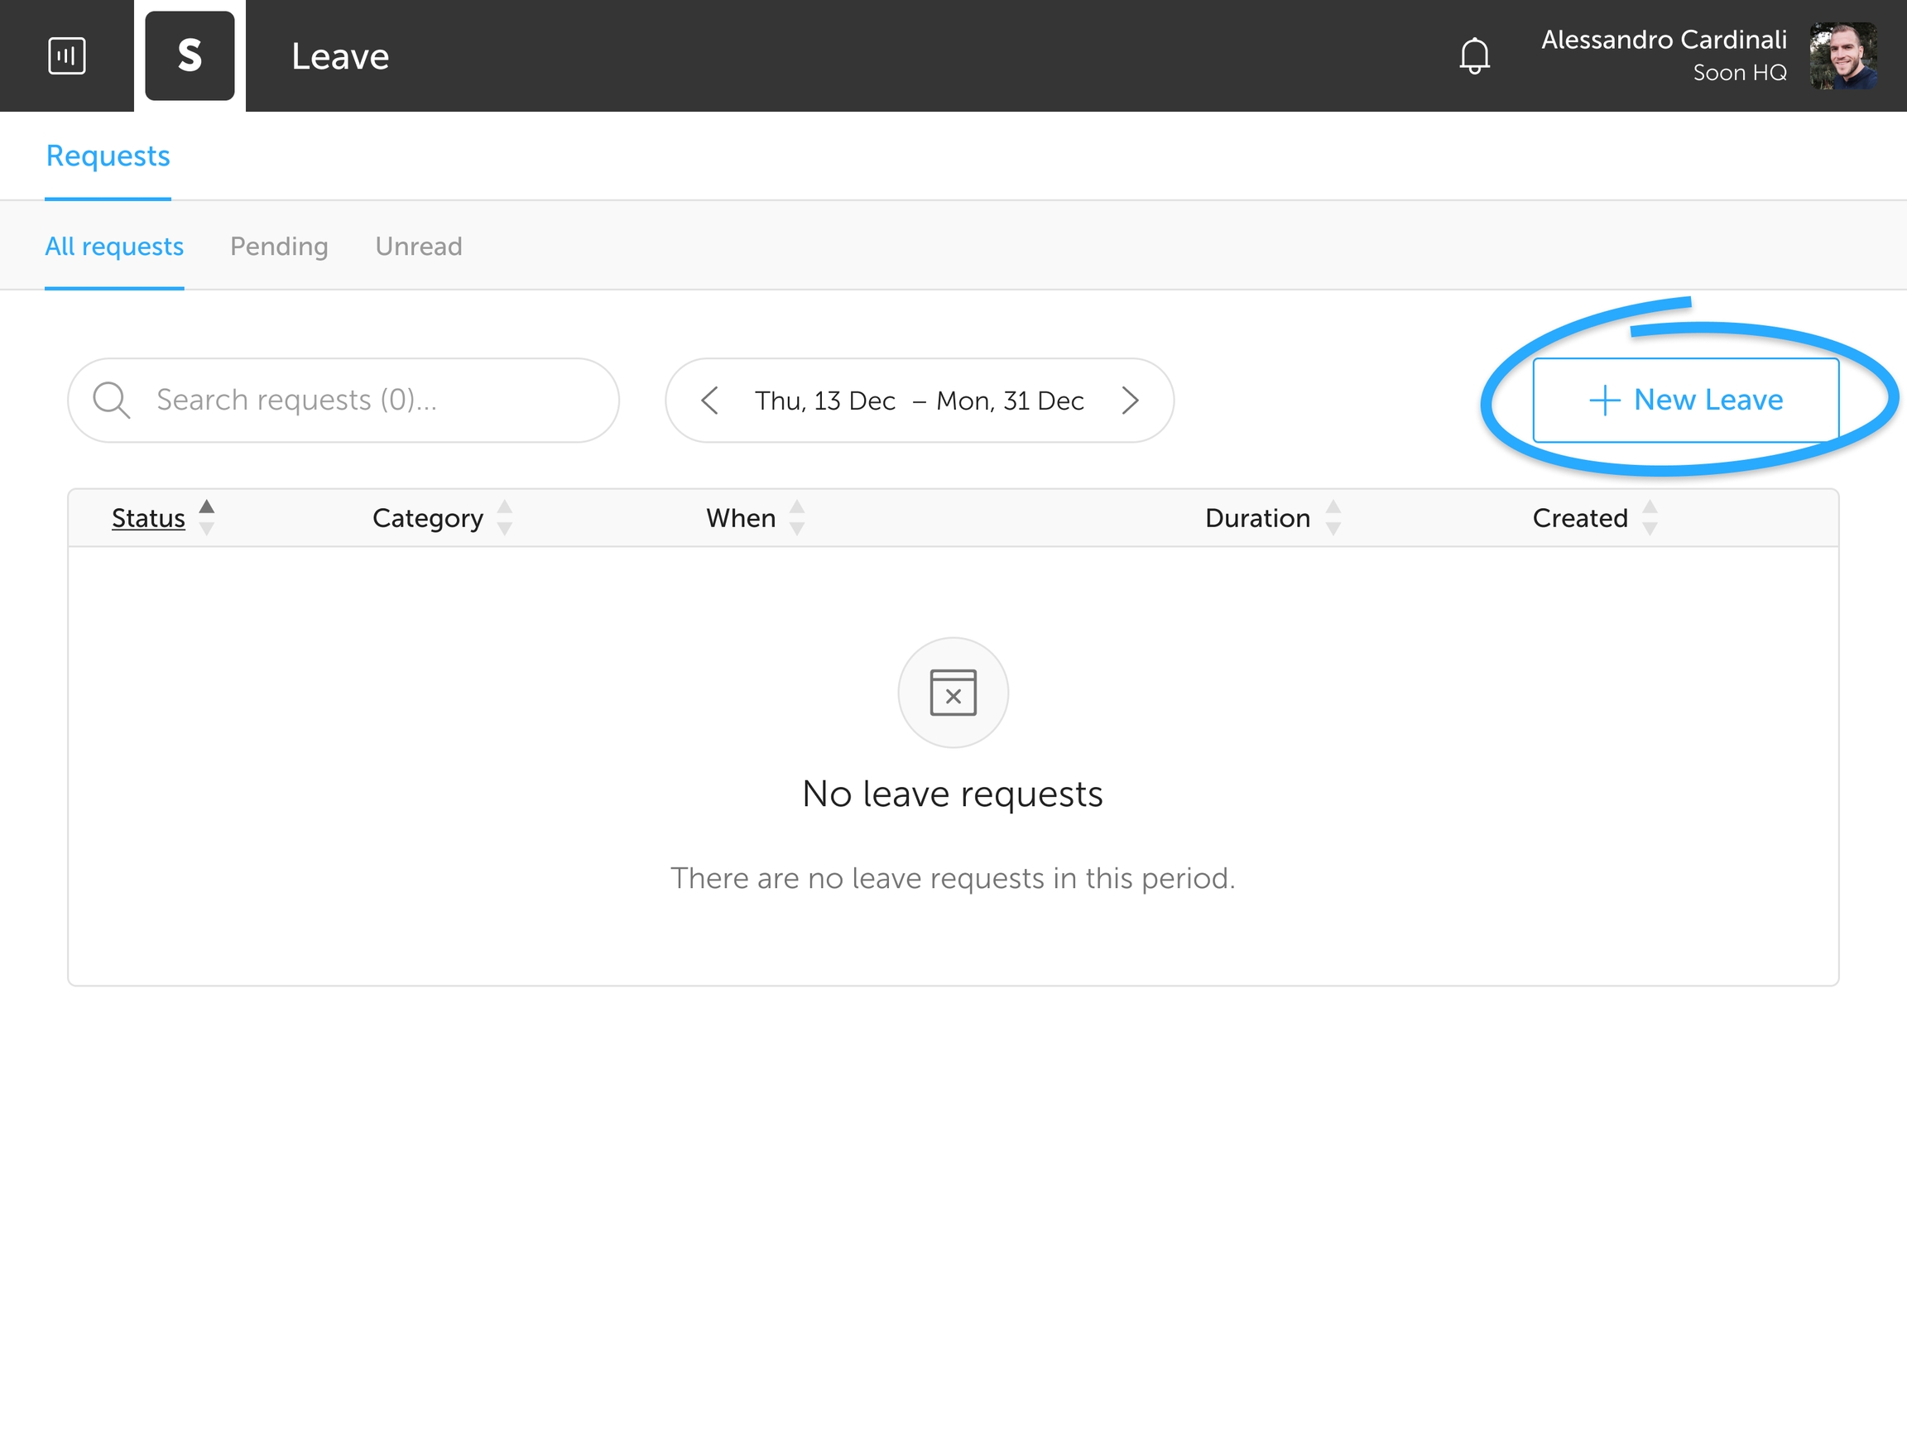Switch to the Unread tab
The width and height of the screenshot is (1907, 1430).
click(418, 247)
